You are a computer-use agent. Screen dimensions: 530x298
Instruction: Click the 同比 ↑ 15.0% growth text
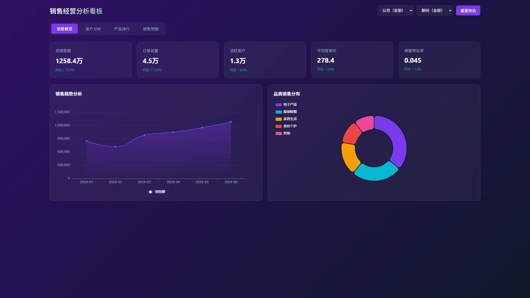[x=65, y=70]
